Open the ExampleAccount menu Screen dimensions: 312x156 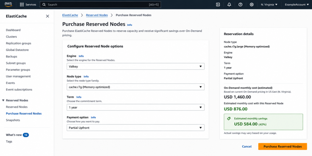(297, 5)
